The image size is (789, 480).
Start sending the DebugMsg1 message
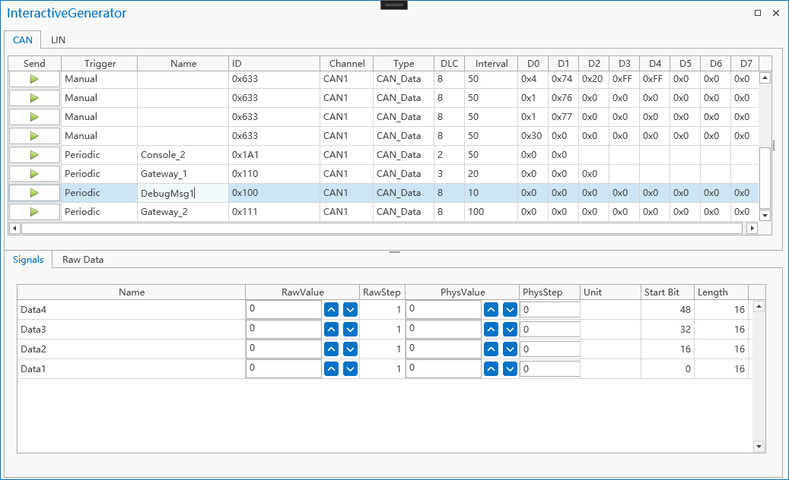[34, 193]
